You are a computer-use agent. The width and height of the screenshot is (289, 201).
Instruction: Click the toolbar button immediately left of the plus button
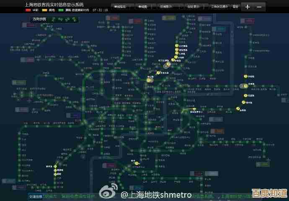[x=235, y=7]
